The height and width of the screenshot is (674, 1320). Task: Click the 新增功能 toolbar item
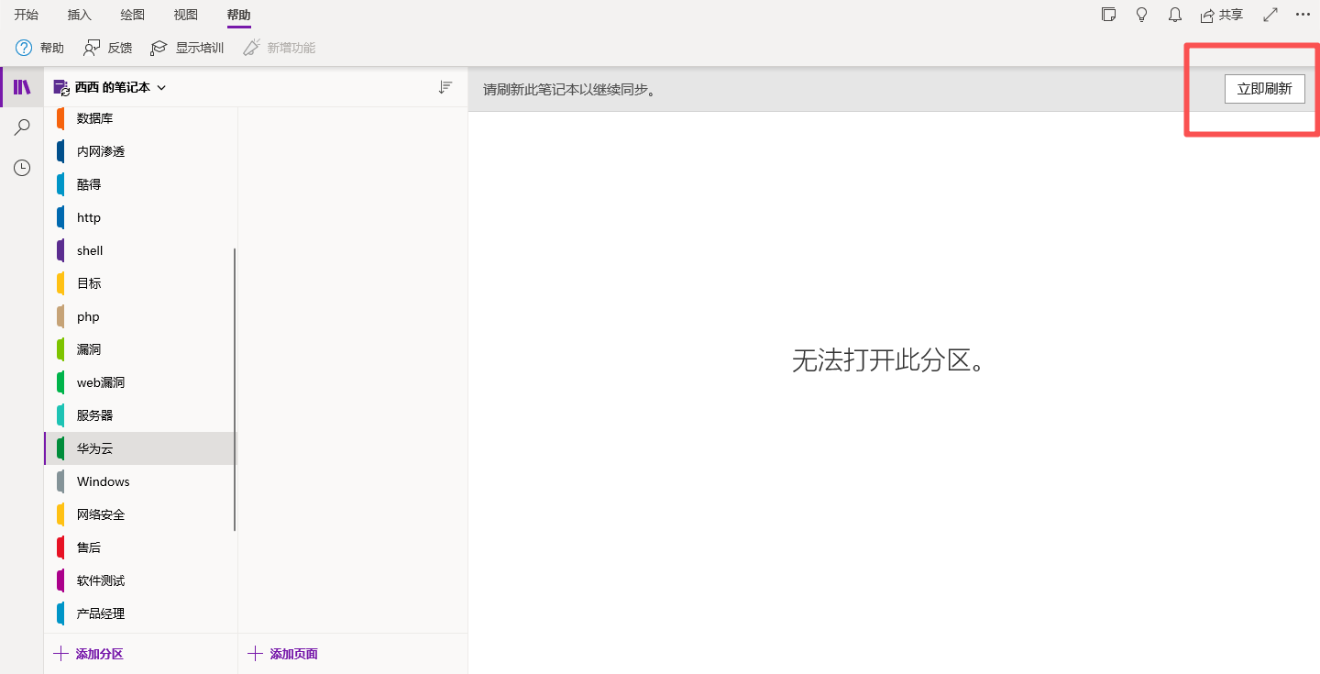279,48
